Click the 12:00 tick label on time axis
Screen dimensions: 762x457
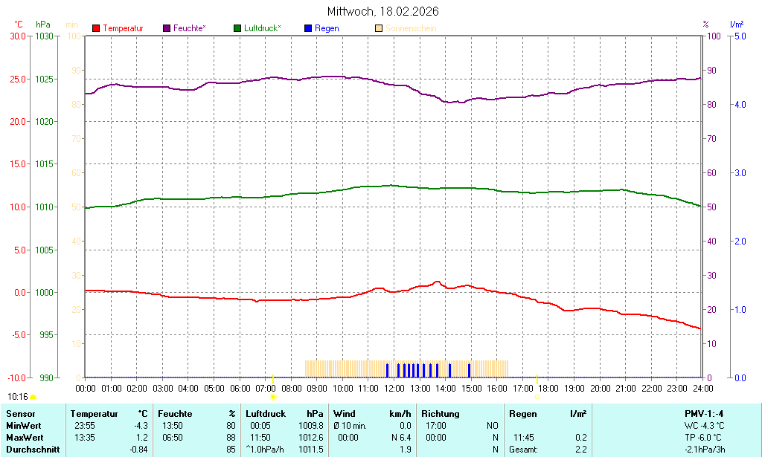point(394,388)
